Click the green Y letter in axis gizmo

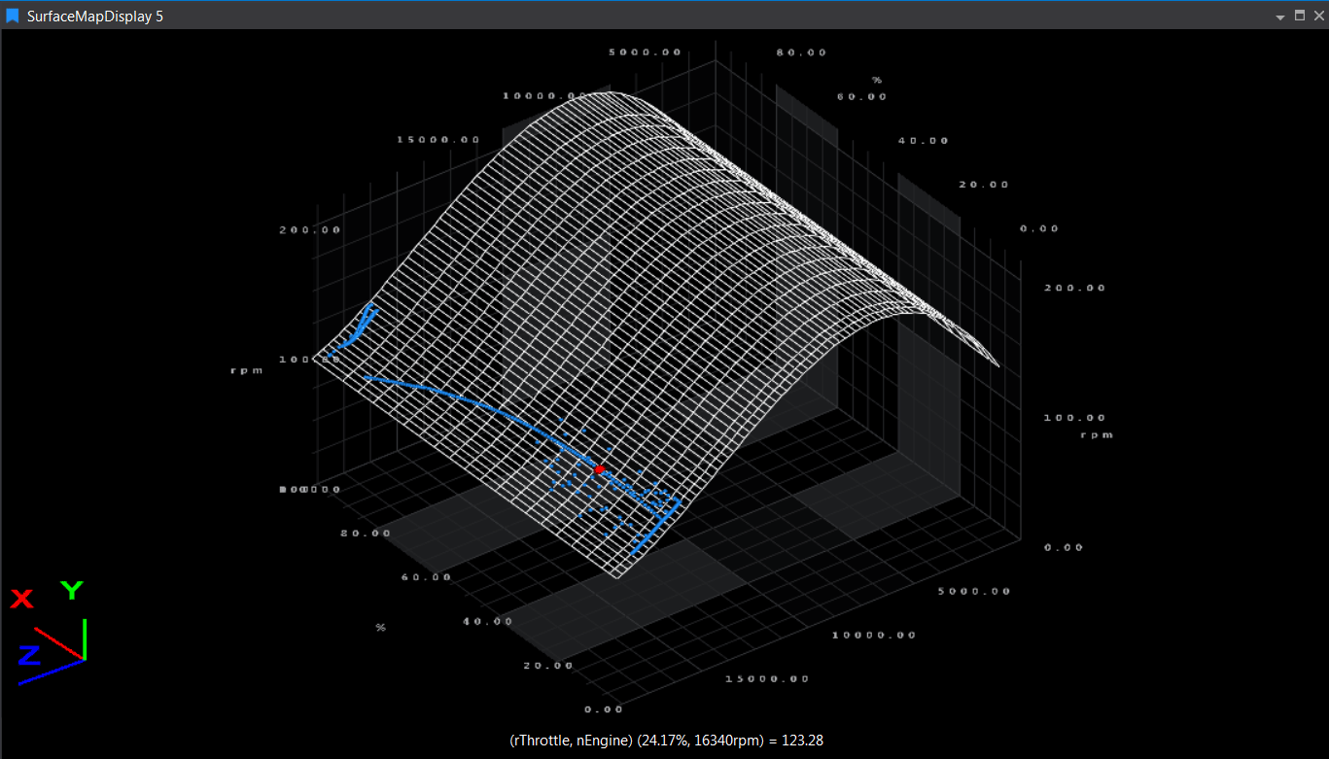pos(72,590)
